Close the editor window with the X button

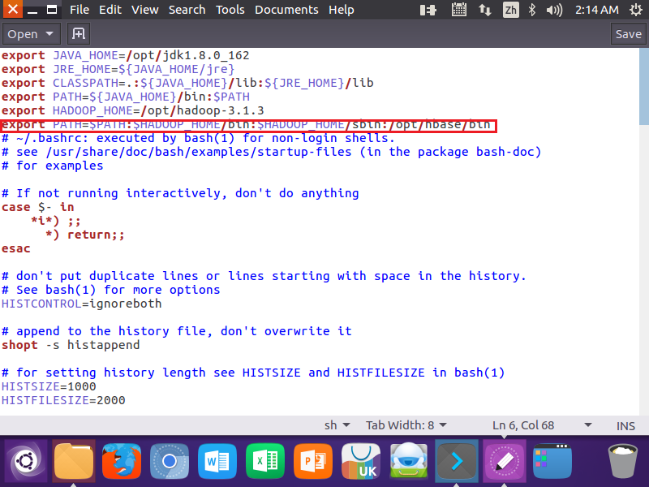tap(13, 9)
